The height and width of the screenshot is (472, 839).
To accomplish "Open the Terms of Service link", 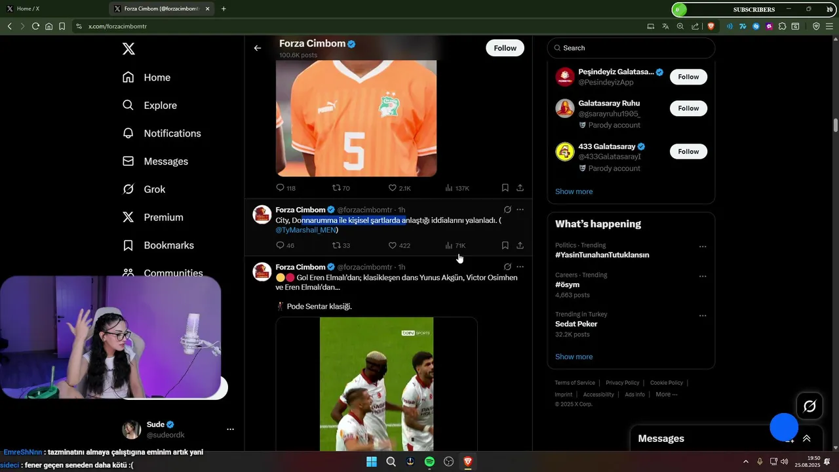I will pos(575,383).
